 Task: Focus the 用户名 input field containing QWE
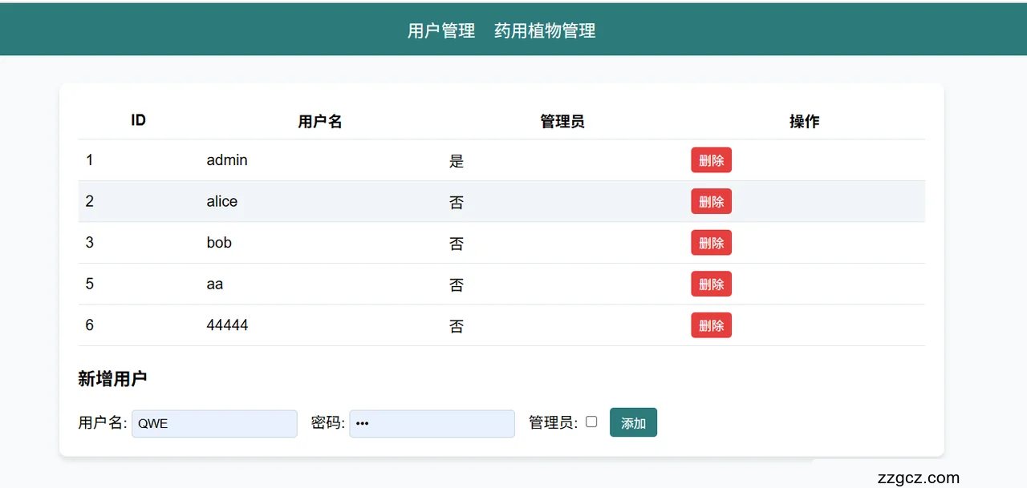coord(214,424)
